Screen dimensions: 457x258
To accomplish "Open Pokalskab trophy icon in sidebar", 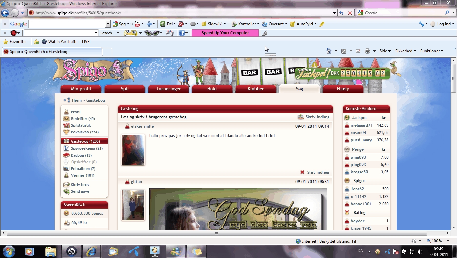I will pyautogui.click(x=66, y=132).
